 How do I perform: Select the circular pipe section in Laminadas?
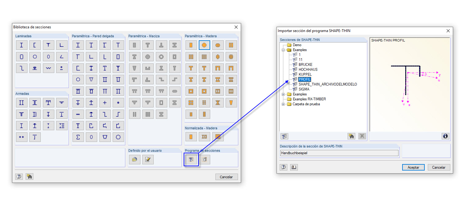[x=35, y=57]
